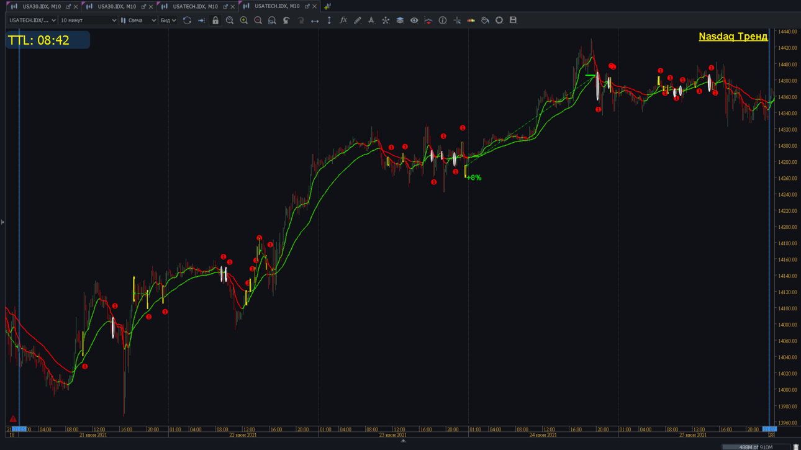Click the 14440.00 price axis label
Screen dimensions: 801x450
(x=787, y=32)
